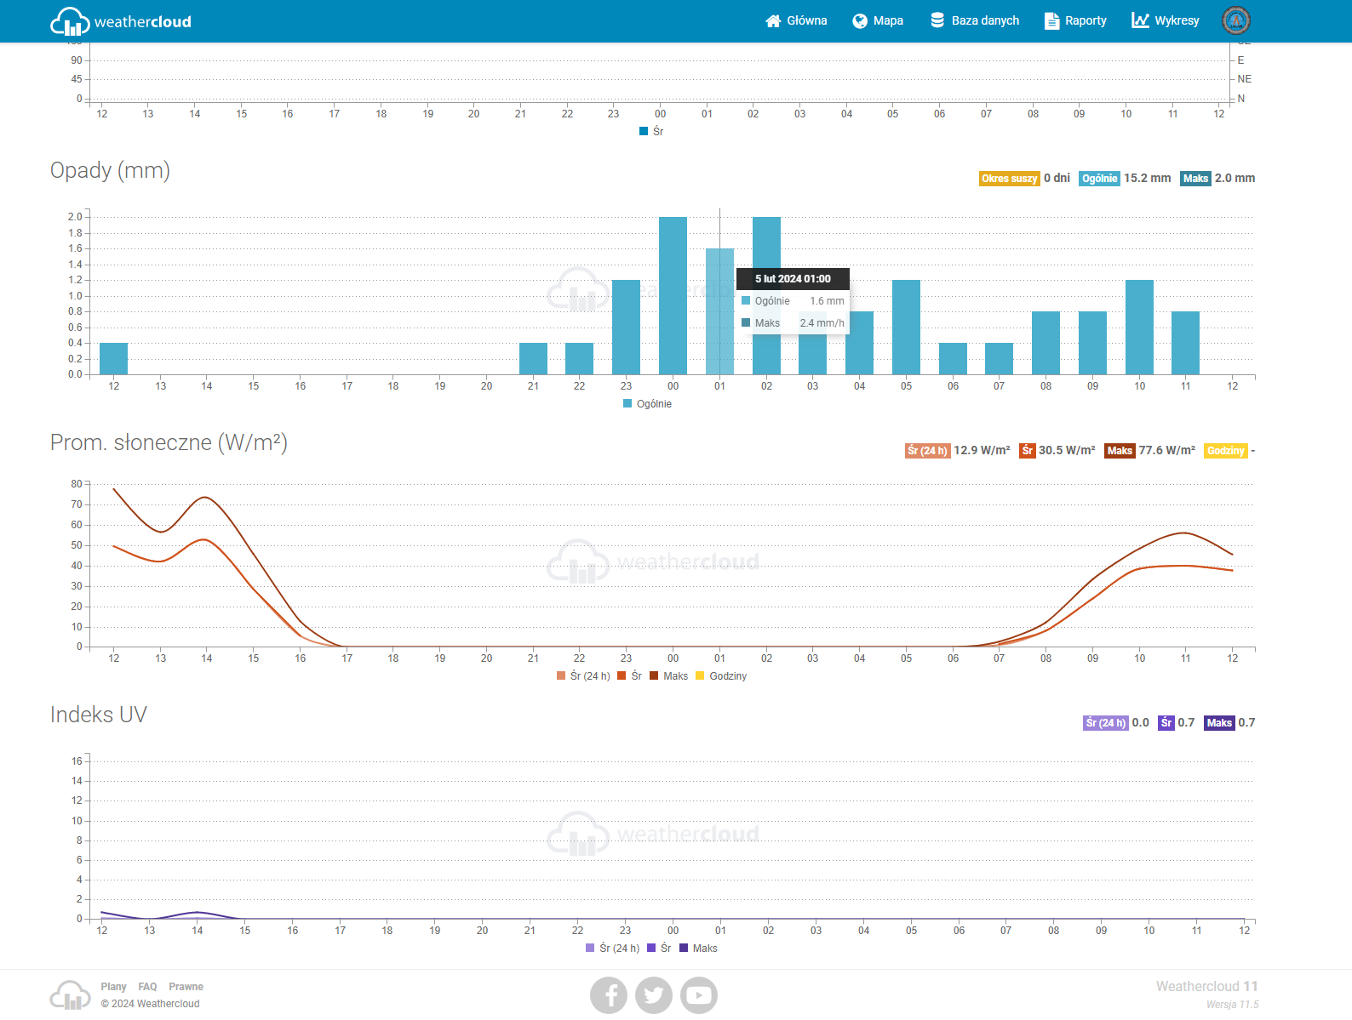Open the user profile avatar

[1235, 20]
